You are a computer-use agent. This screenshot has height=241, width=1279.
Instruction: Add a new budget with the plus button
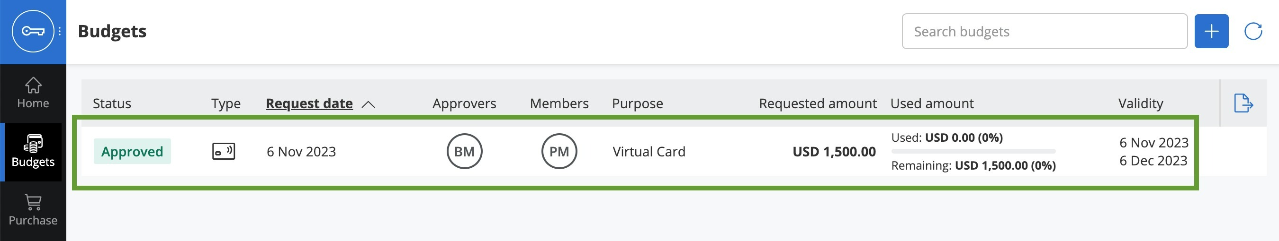[x=1211, y=31]
